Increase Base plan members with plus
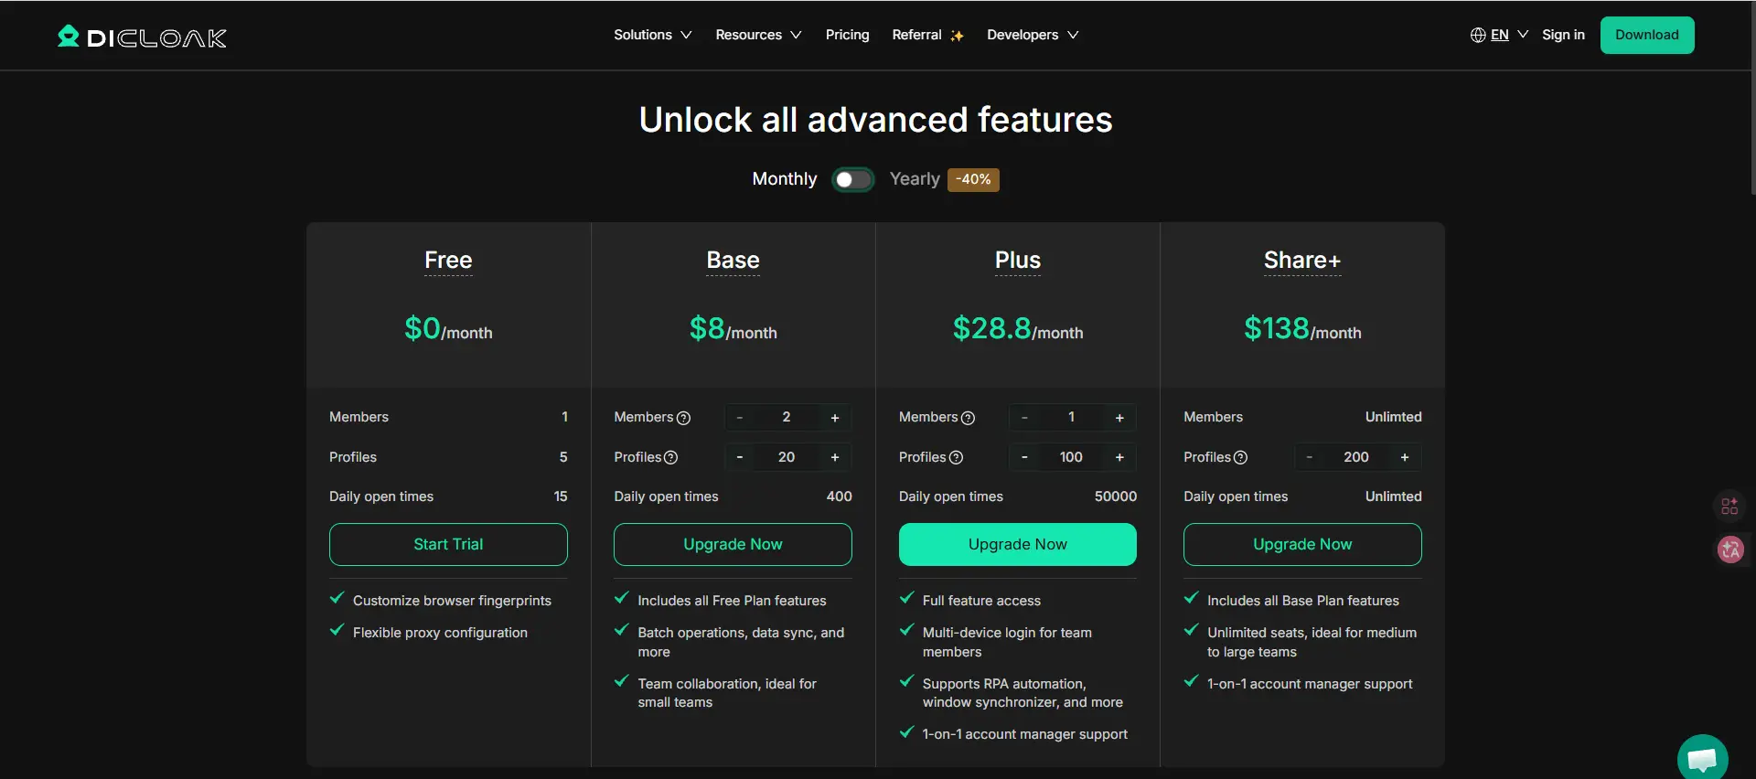The image size is (1756, 779). click(834, 418)
